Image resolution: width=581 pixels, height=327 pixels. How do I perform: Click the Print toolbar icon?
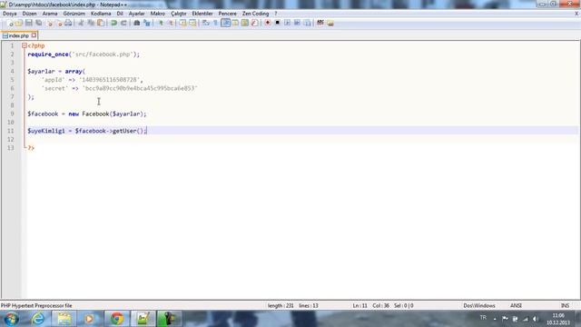click(68, 23)
